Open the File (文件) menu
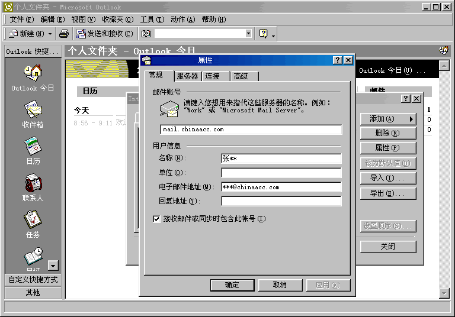 point(22,20)
